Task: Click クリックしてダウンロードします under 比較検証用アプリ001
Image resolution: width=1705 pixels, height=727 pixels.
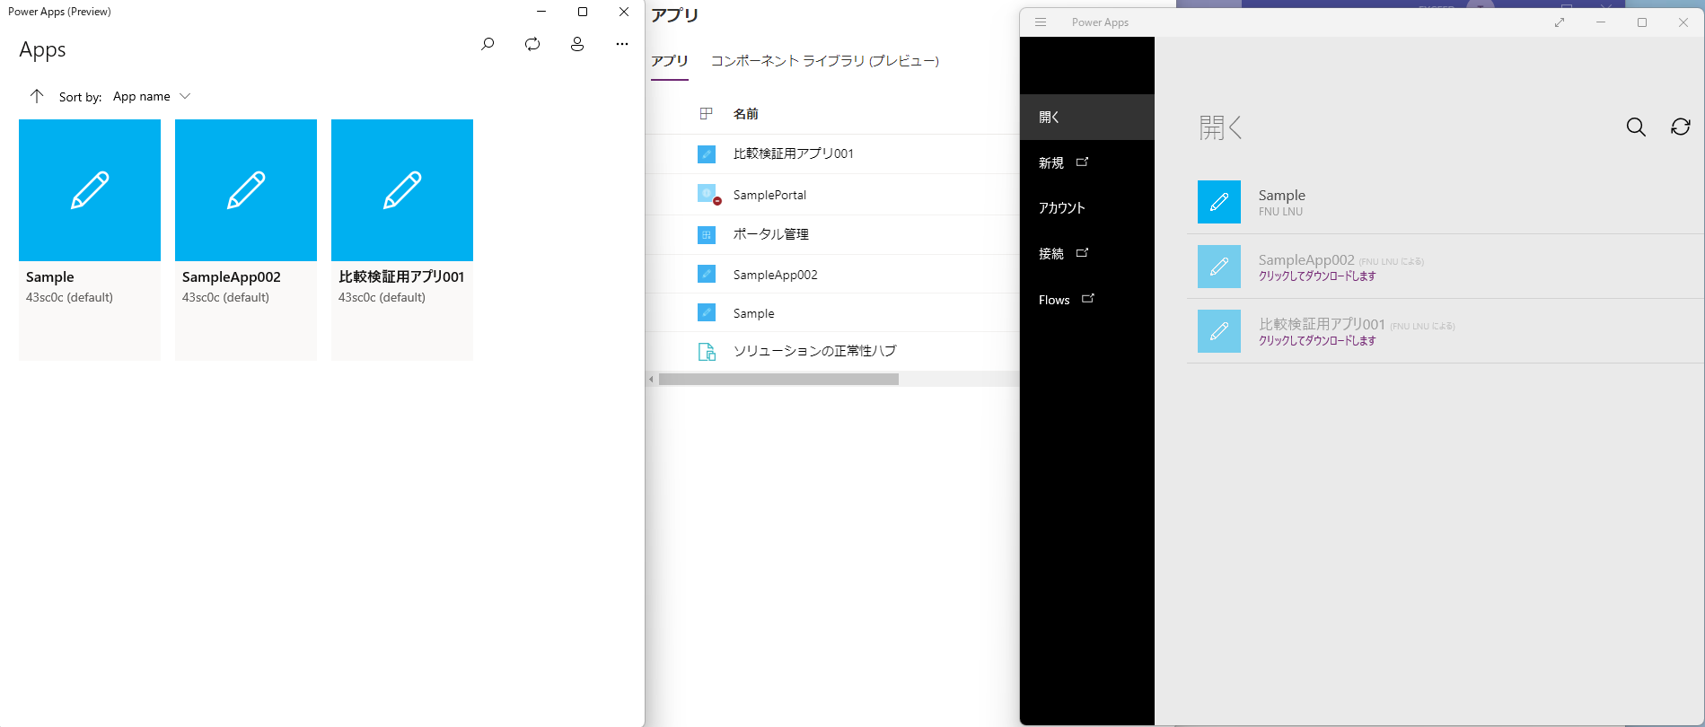Action: click(x=1317, y=341)
